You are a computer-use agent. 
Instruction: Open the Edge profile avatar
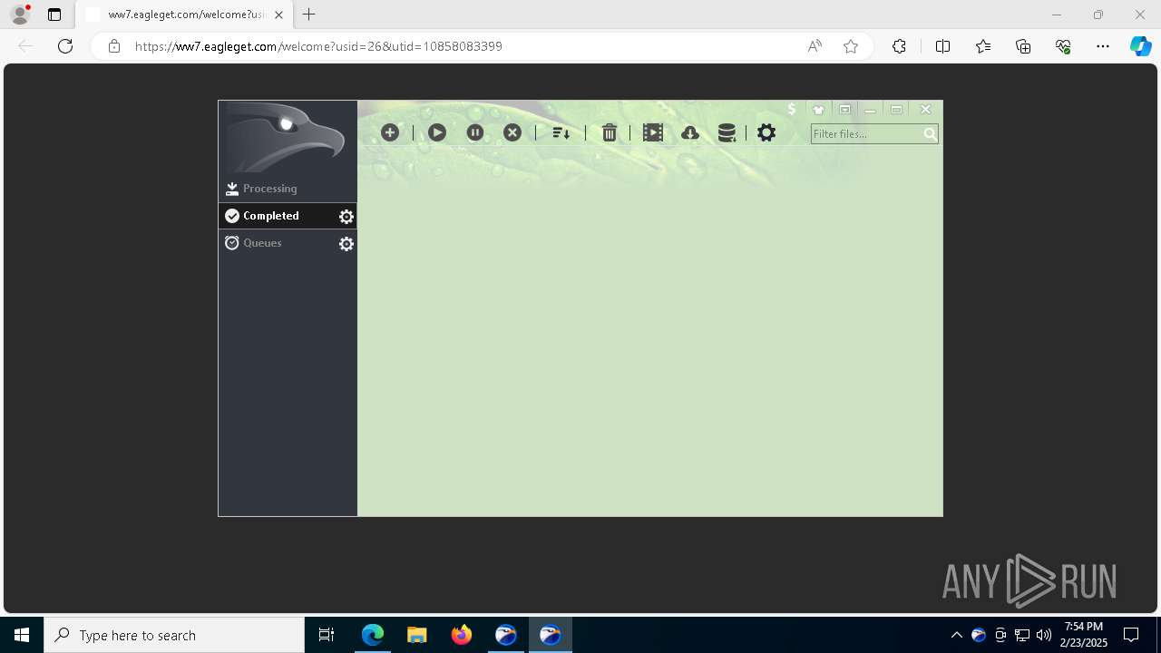(20, 15)
